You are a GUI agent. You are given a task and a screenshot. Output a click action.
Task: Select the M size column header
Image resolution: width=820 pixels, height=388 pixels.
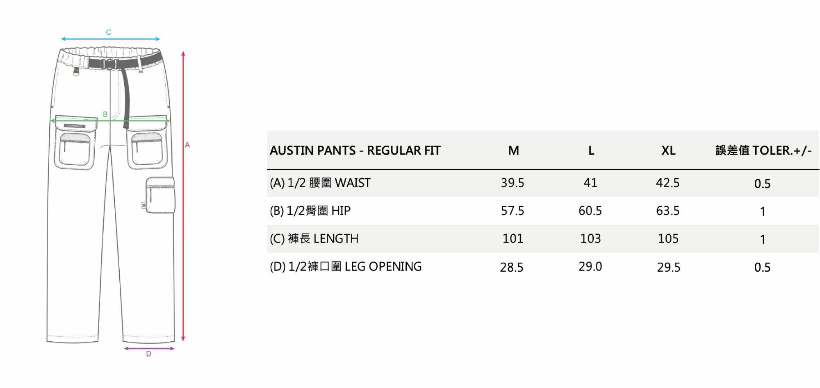click(x=513, y=151)
